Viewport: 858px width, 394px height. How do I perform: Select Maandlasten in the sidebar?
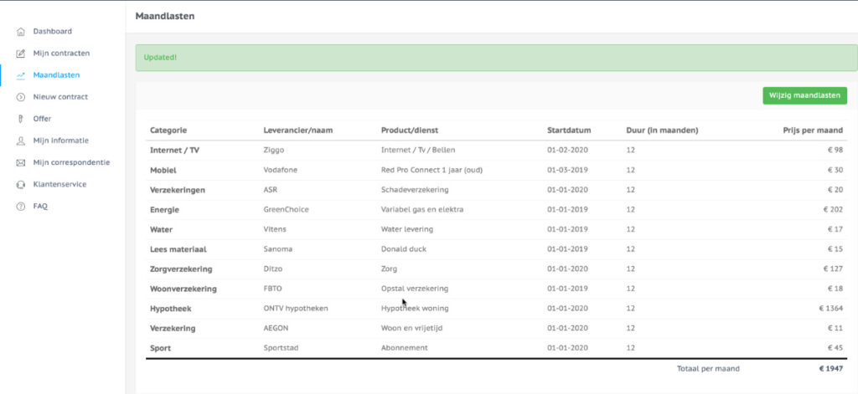click(56, 75)
